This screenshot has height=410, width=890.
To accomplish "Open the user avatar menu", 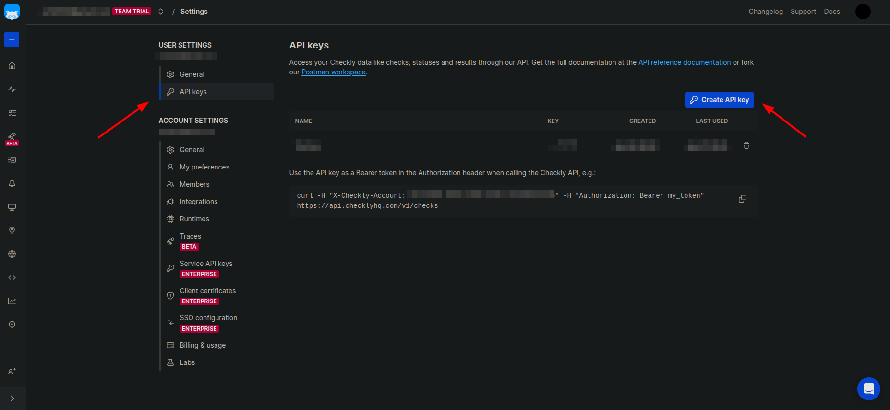I will [863, 12].
